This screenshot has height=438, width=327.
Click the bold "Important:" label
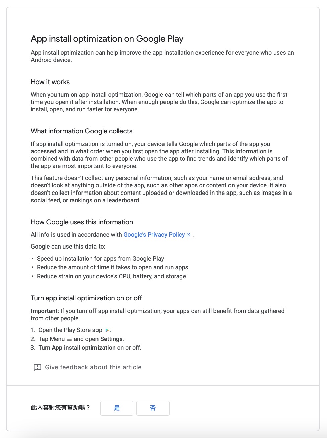pos(45,311)
